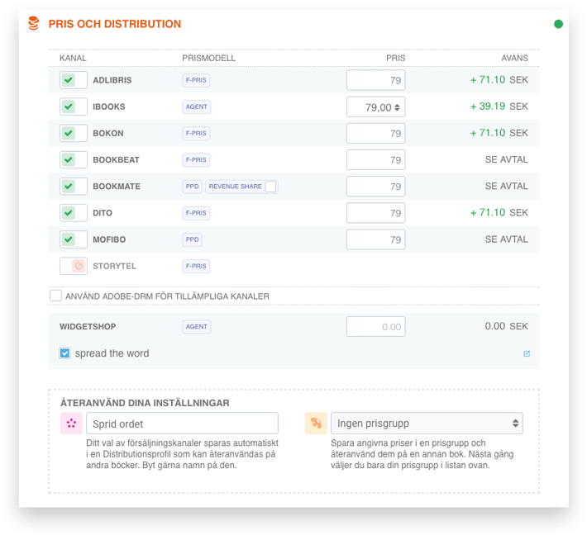587x535 pixels.
Task: Click the orange price group icon
Action: pyautogui.click(x=316, y=424)
